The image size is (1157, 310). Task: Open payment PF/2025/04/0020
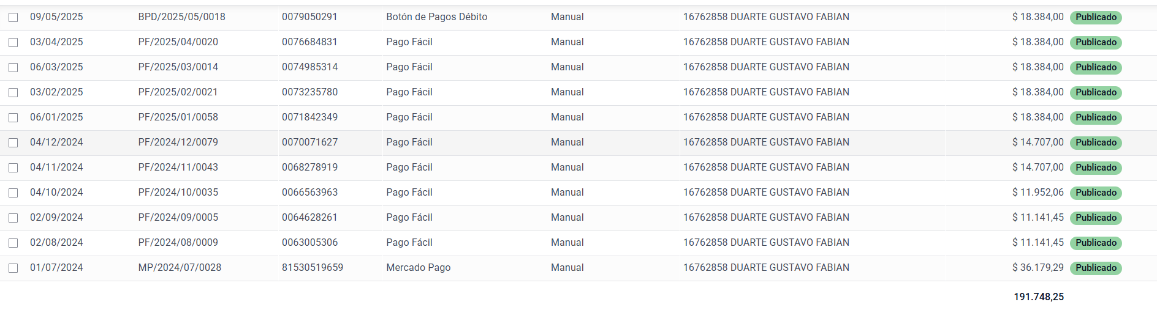click(x=178, y=42)
